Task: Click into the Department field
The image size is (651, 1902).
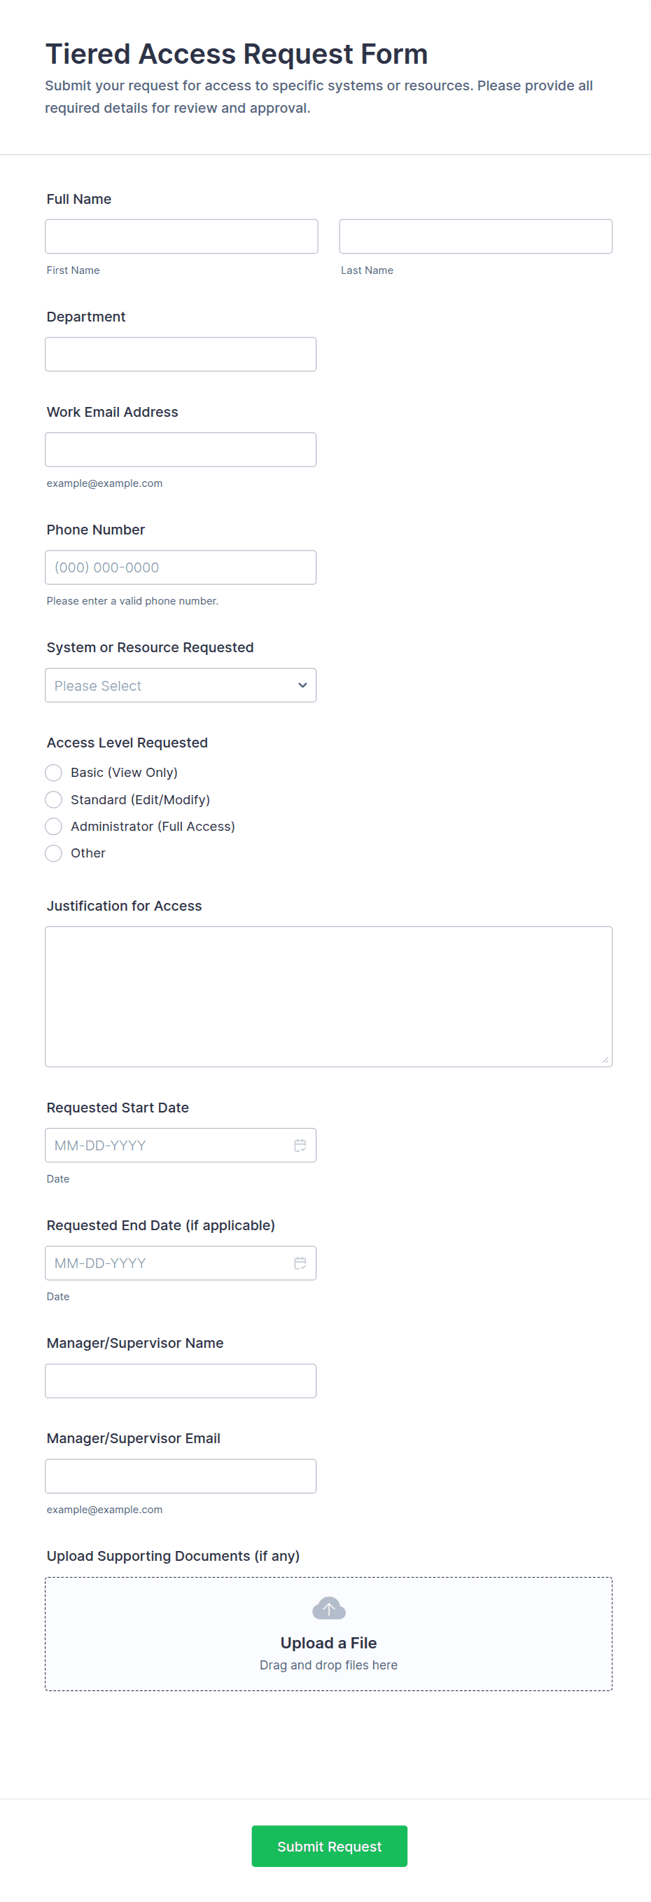Action: click(180, 354)
